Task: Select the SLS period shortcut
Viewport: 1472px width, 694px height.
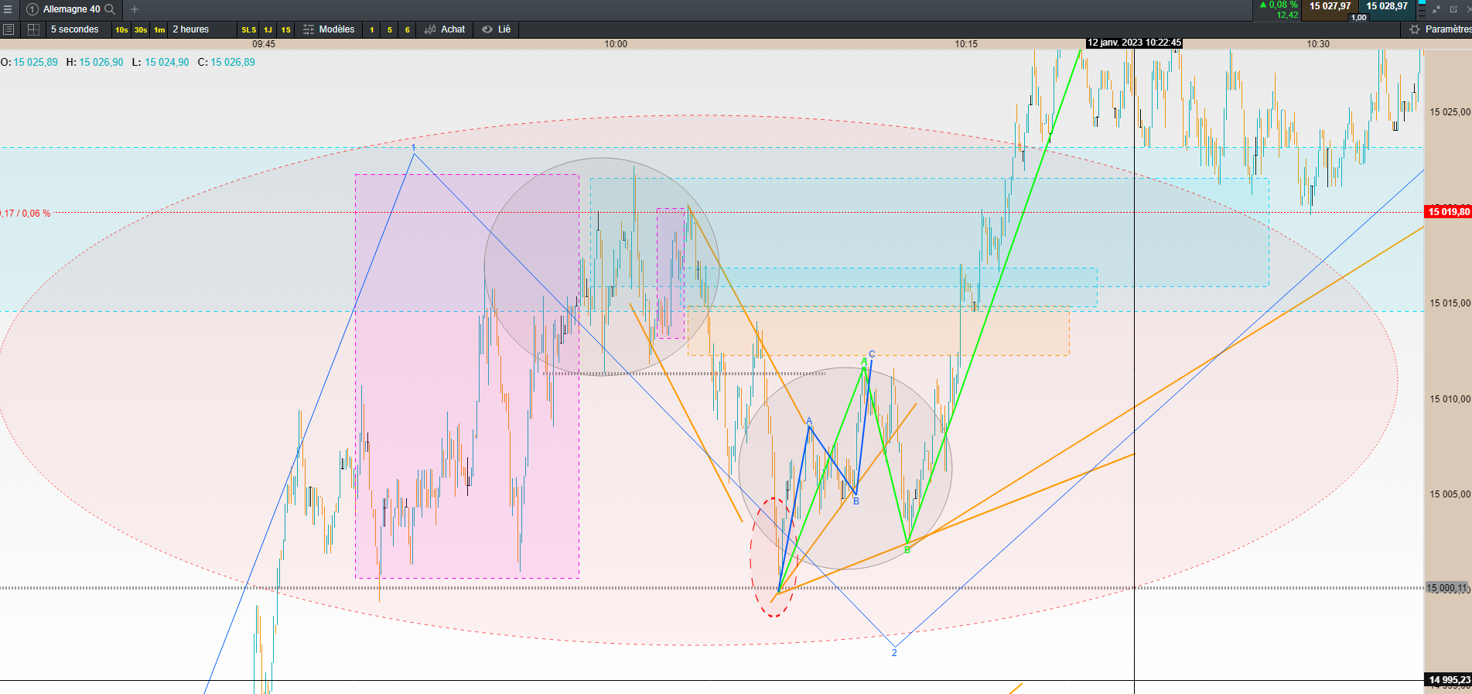Action: pos(249,30)
